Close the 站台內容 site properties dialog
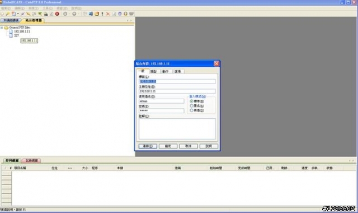Image resolution: width=358 pixels, height=213 pixels. tap(216, 63)
